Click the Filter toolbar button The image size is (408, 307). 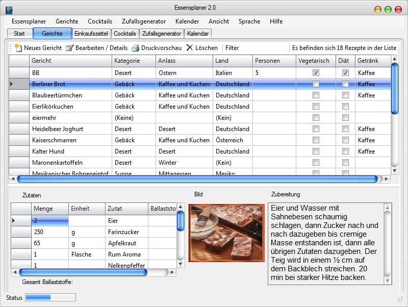pos(232,48)
